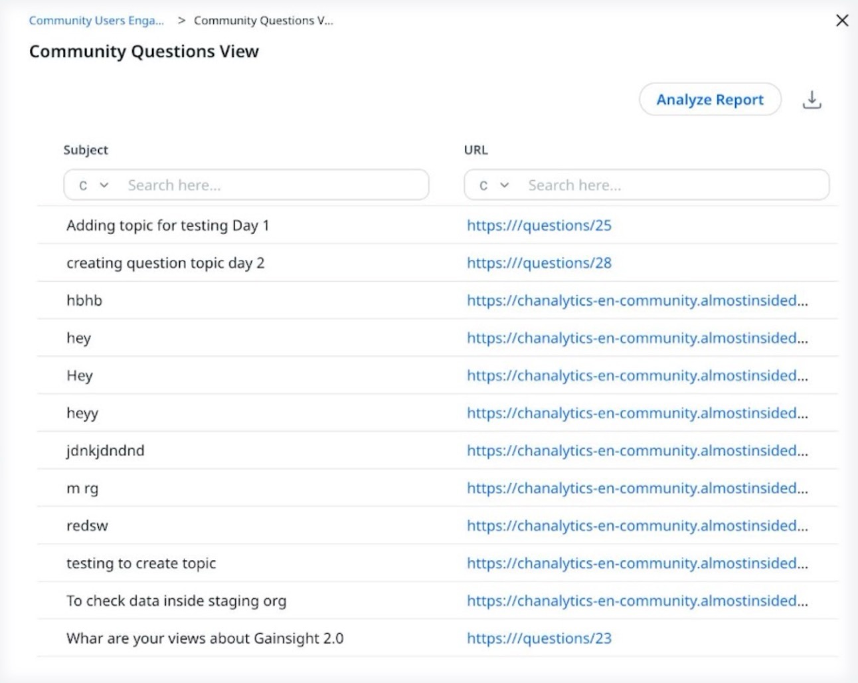
Task: Open the URL next to heyy
Action: [x=638, y=413]
